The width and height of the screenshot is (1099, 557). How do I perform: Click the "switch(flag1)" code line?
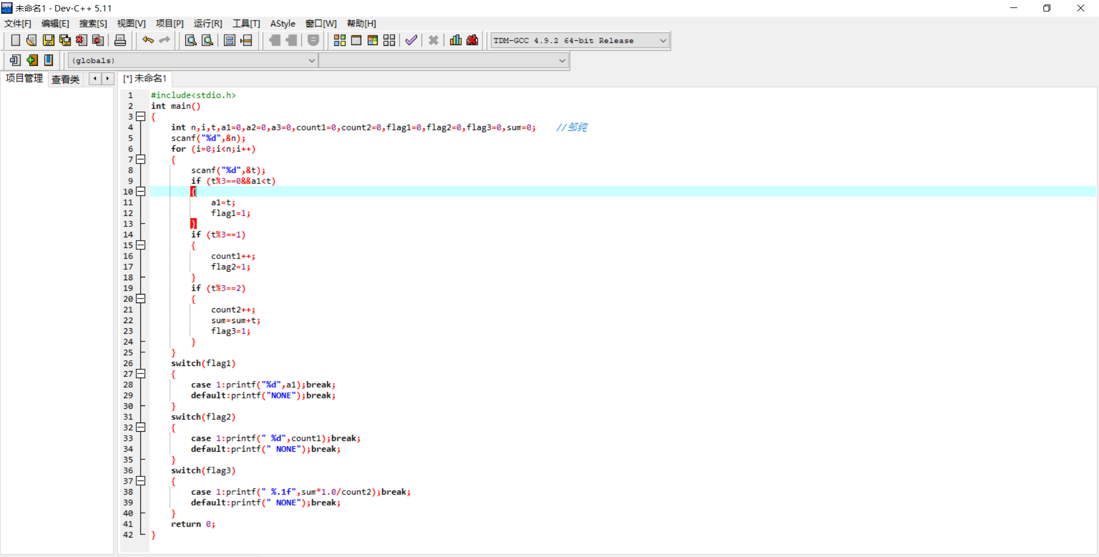203,364
